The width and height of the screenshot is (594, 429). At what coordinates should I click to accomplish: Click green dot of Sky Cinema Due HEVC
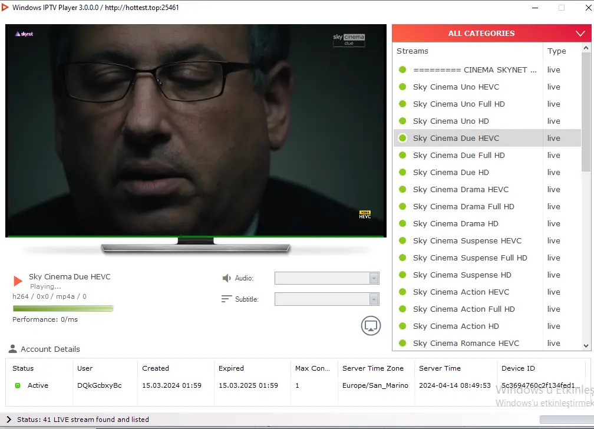click(402, 138)
